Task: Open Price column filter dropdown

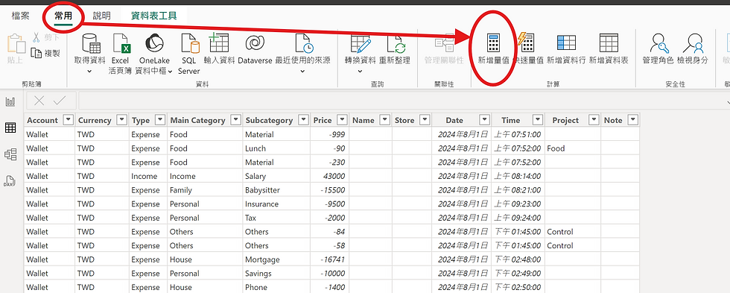Action: click(x=342, y=120)
